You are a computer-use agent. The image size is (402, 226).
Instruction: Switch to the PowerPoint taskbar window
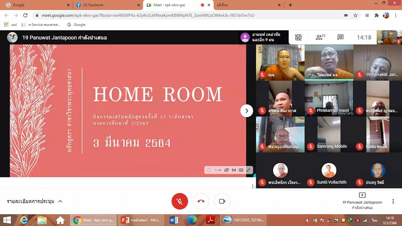(141, 220)
